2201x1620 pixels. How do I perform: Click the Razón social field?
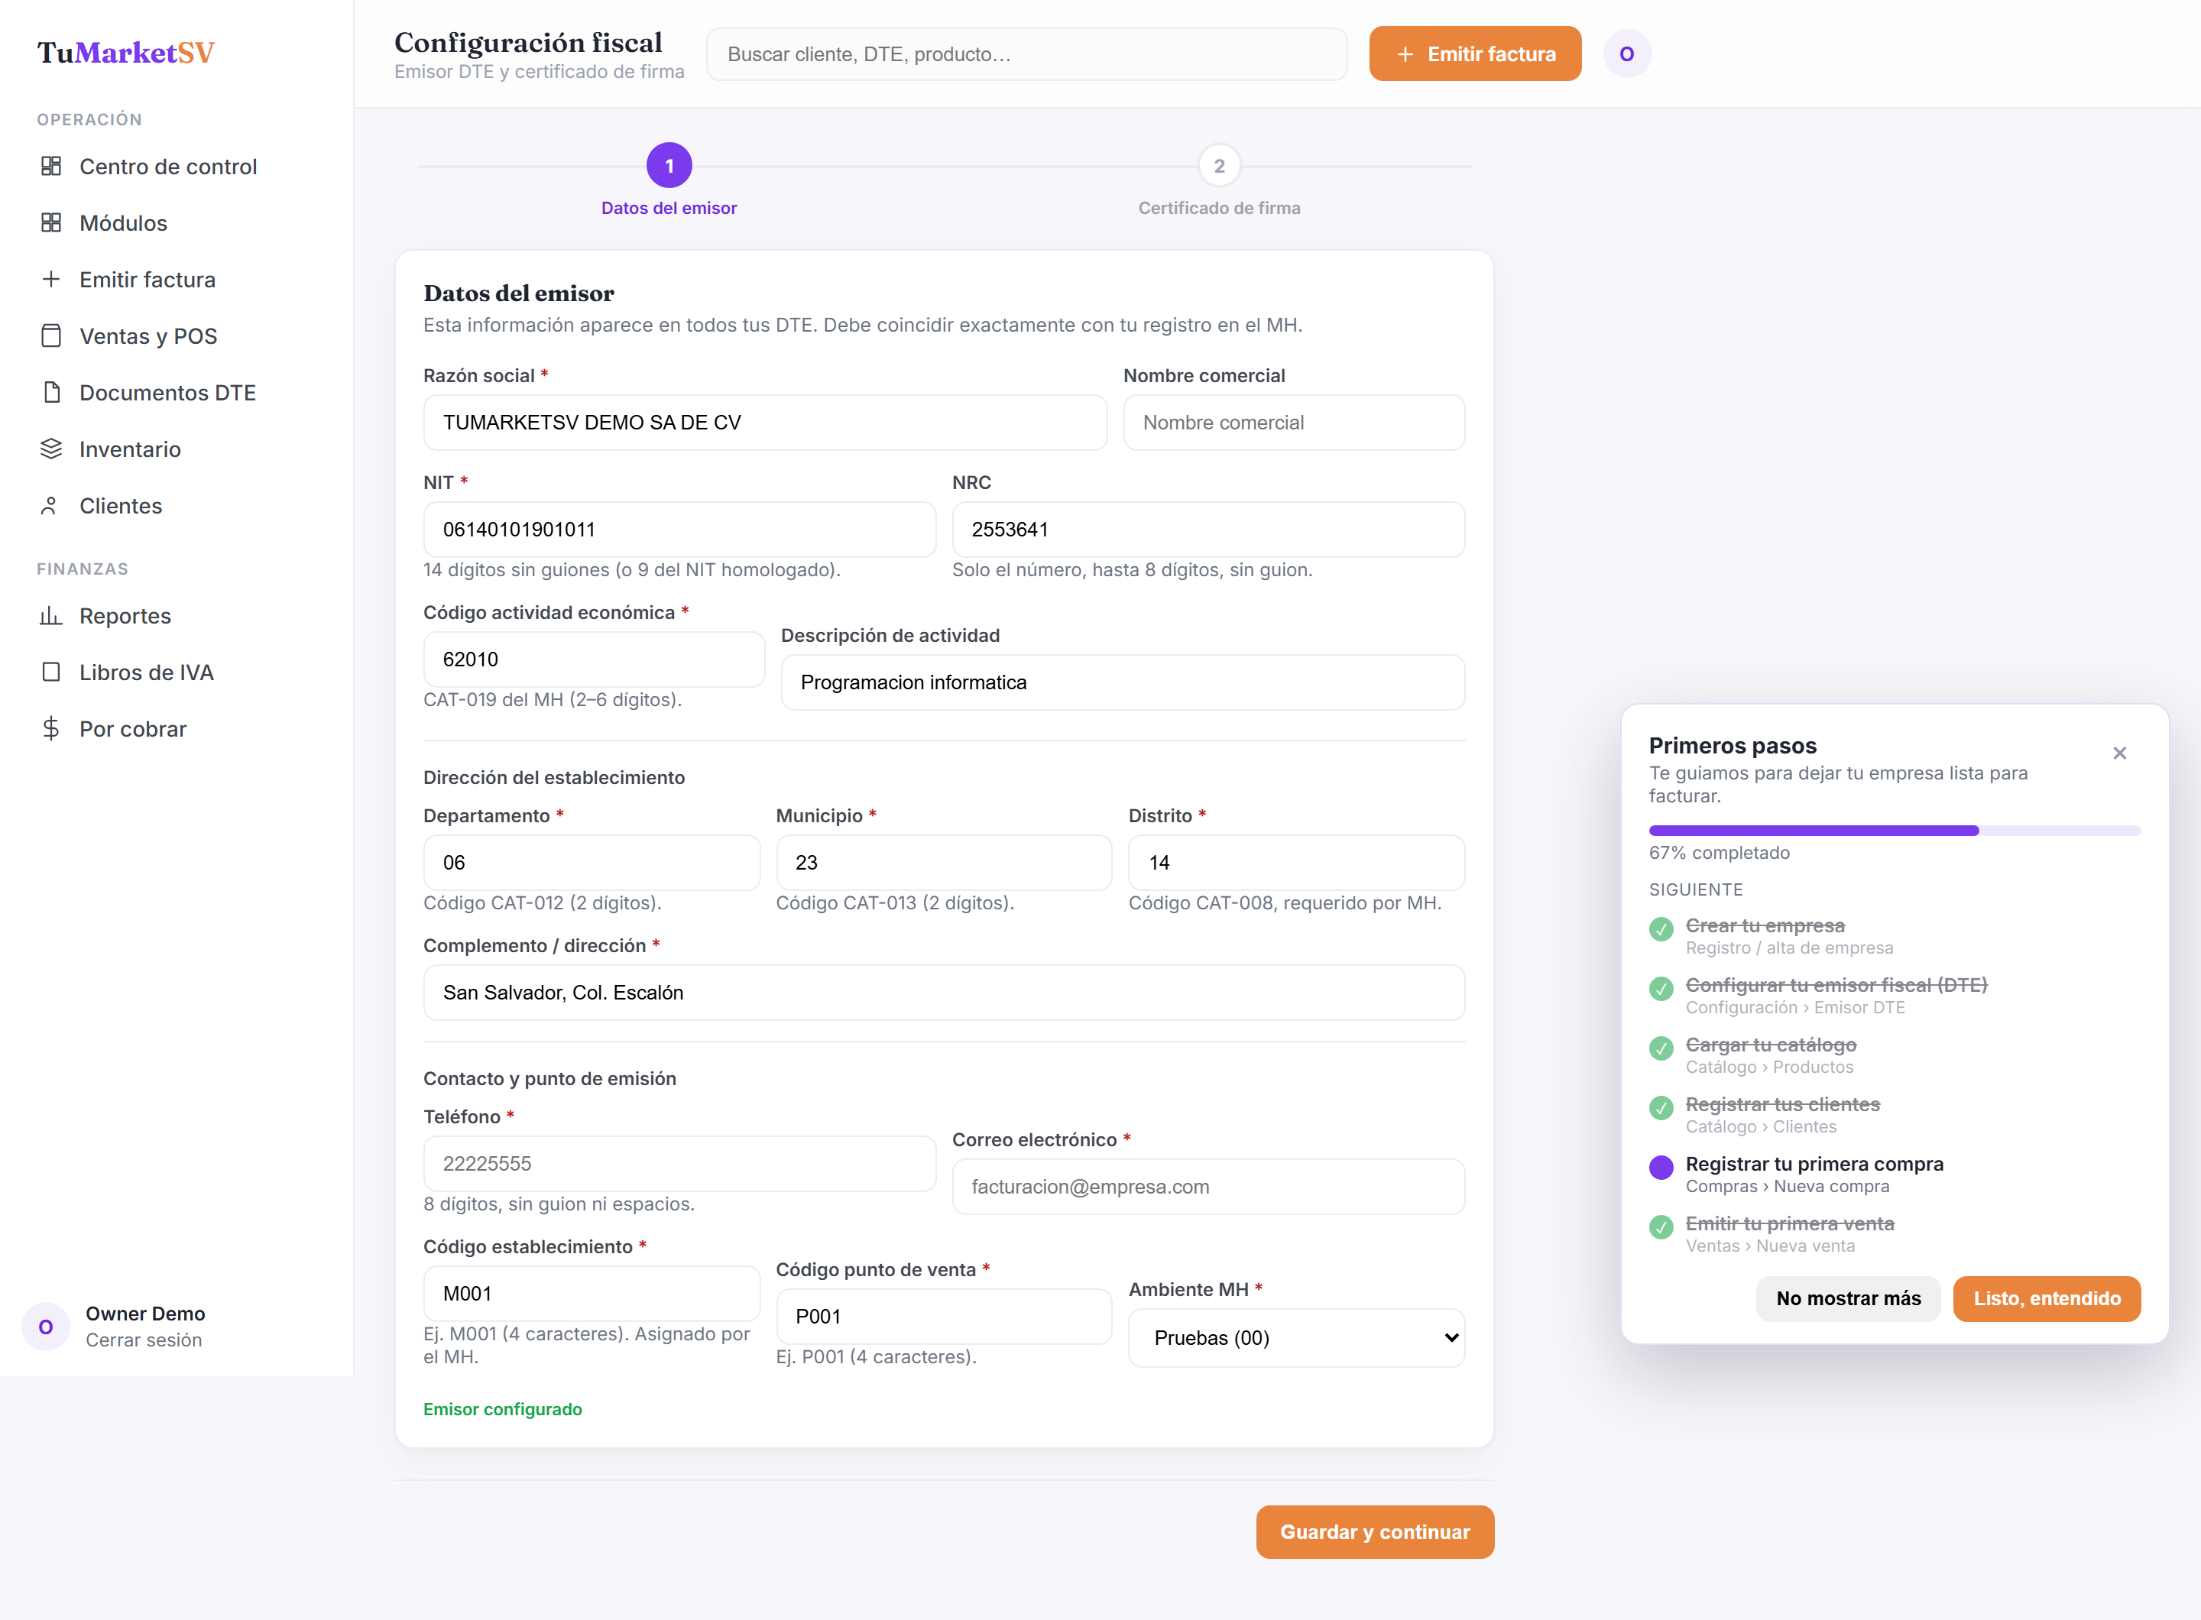[x=765, y=423]
